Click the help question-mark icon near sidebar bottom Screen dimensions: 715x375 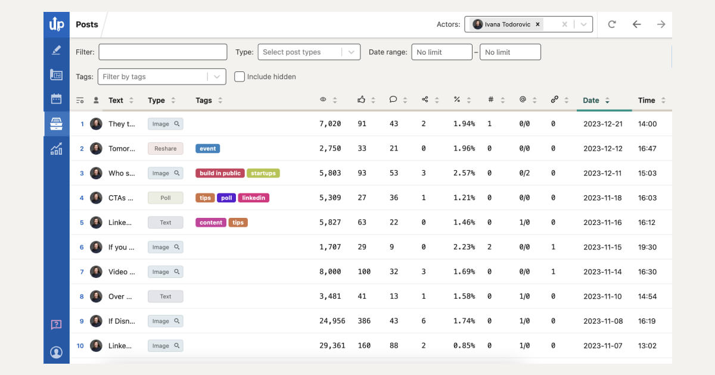pyautogui.click(x=56, y=324)
